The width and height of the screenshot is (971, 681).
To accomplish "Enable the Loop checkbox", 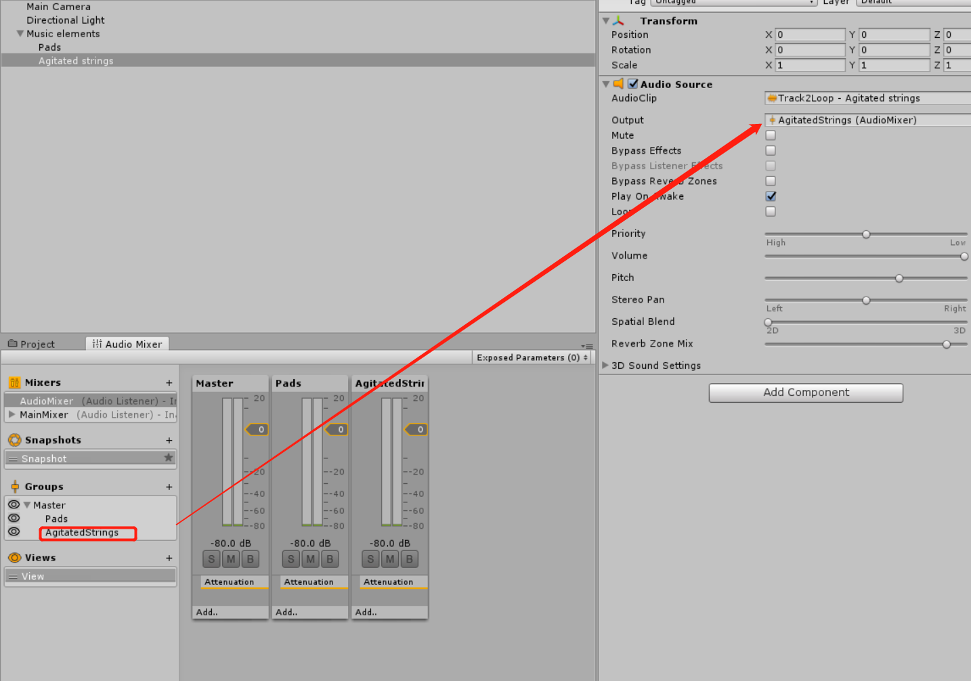I will [x=771, y=211].
